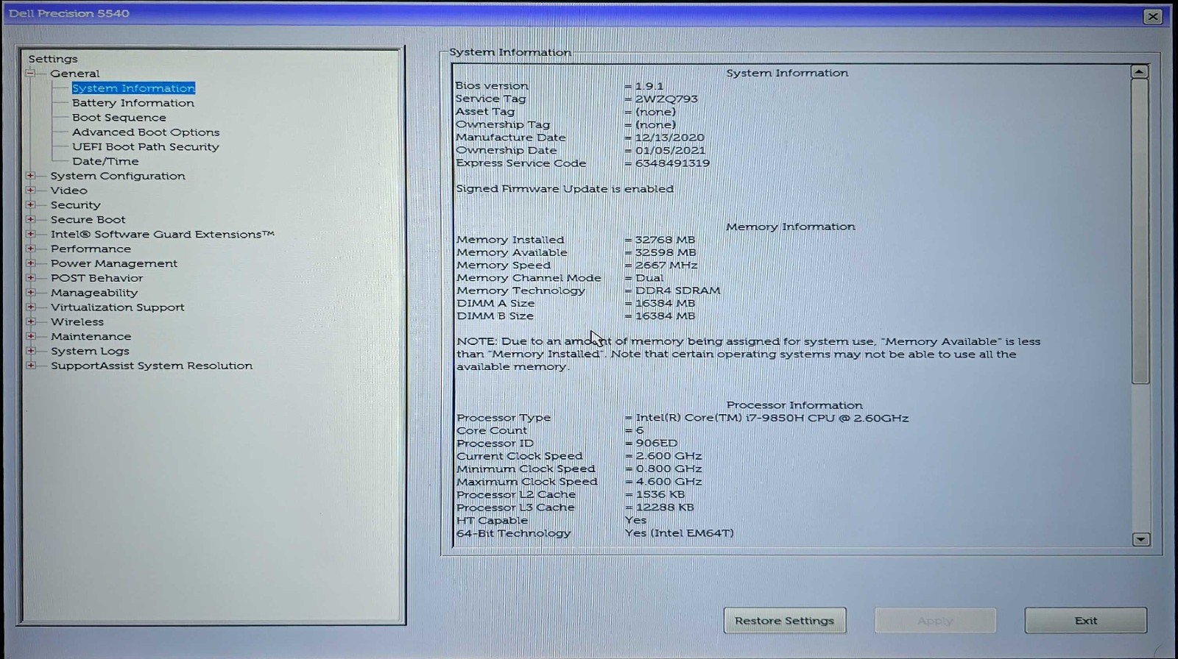
Task: Select the Security category label
Action: click(75, 205)
